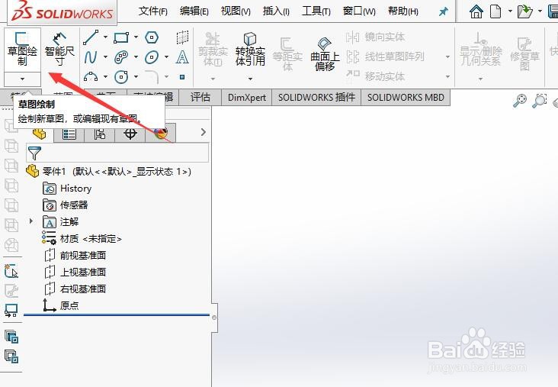Open the rectangle tool dropdown arrow
Viewport: 558px width, 387px height.
[136, 37]
